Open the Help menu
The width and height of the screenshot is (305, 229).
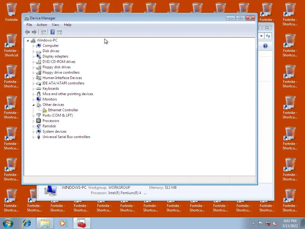click(68, 25)
